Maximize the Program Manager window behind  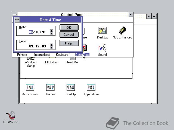(154, 17)
